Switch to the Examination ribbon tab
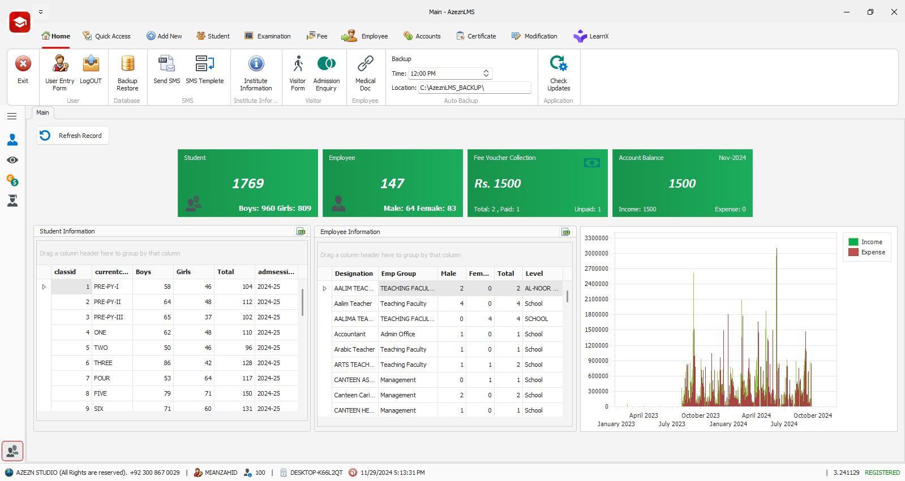The image size is (905, 481). (268, 36)
